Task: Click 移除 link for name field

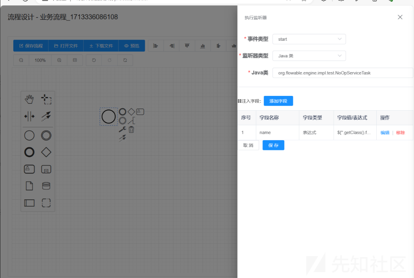Action: pos(400,133)
